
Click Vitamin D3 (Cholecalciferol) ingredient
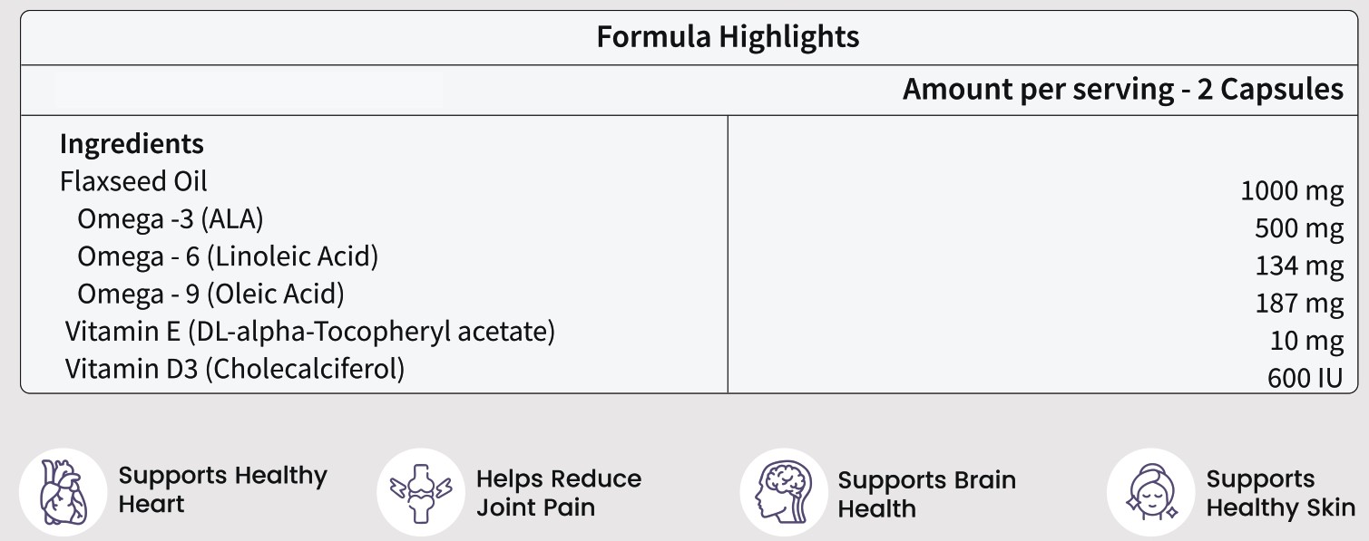(x=234, y=370)
